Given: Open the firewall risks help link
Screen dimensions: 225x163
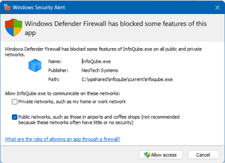Looking at the screenshot, I should 63,139.
